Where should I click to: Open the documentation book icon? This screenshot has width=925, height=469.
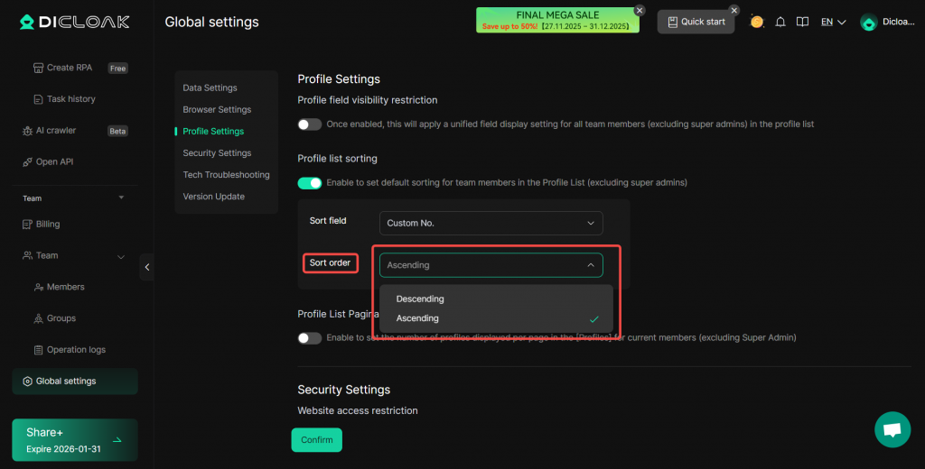(x=801, y=22)
